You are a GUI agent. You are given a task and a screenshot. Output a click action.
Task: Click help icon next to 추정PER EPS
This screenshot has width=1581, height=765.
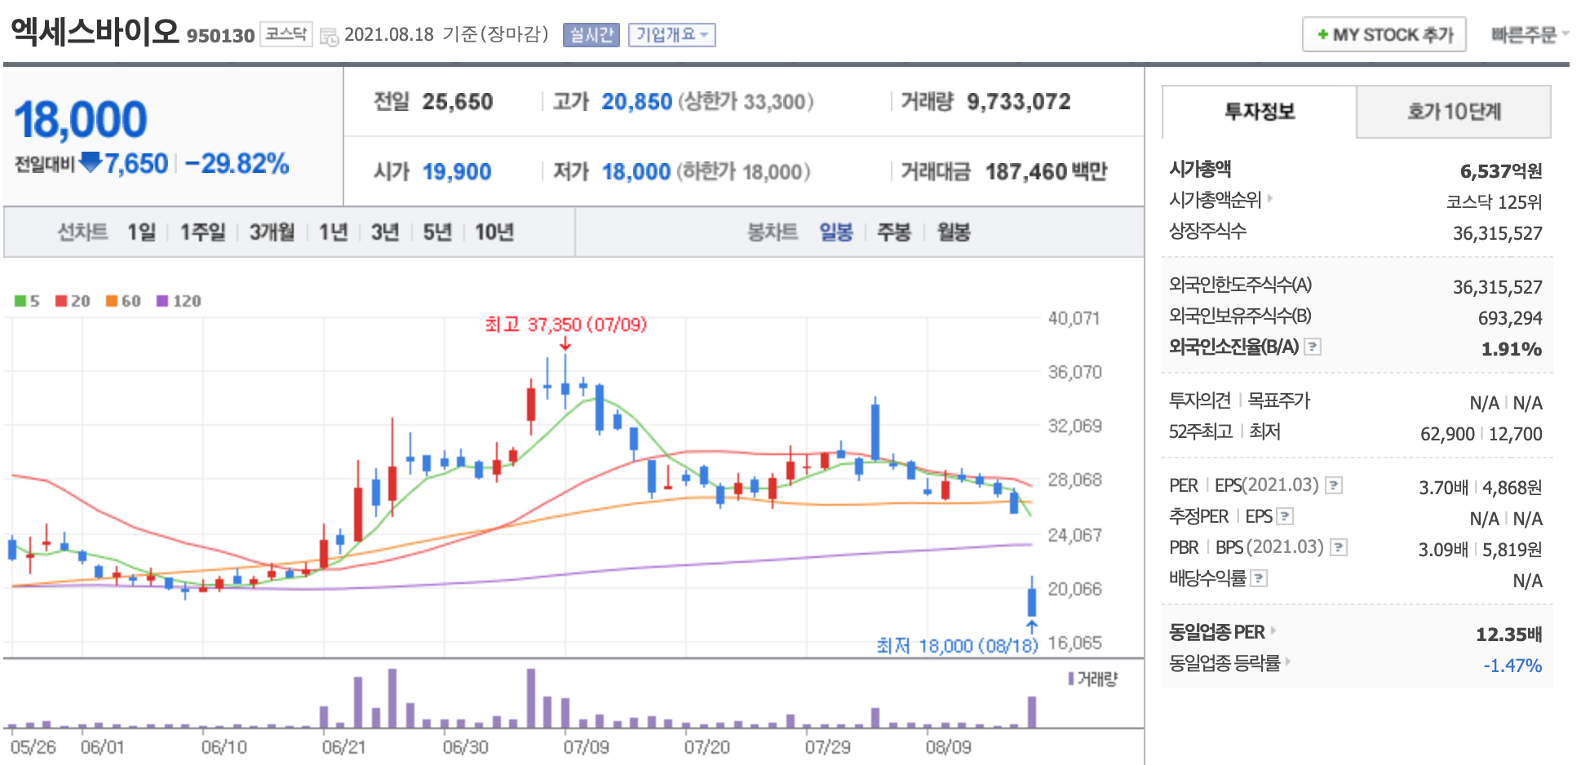point(1284,516)
